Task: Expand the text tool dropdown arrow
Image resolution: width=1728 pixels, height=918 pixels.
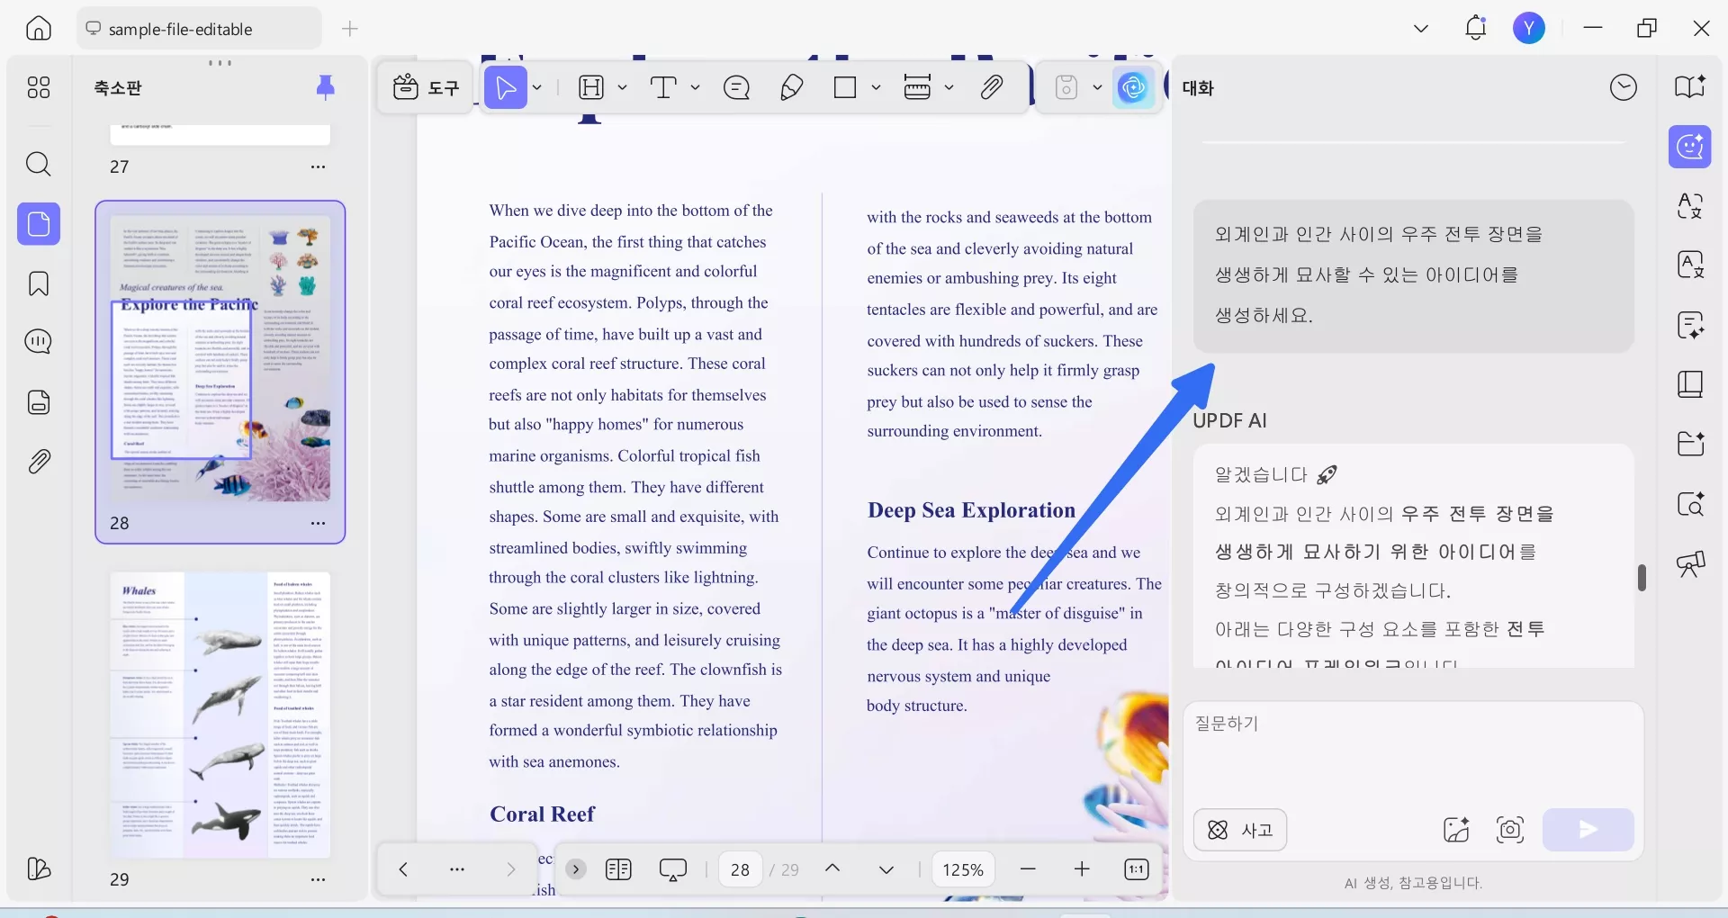Action: [x=695, y=87]
